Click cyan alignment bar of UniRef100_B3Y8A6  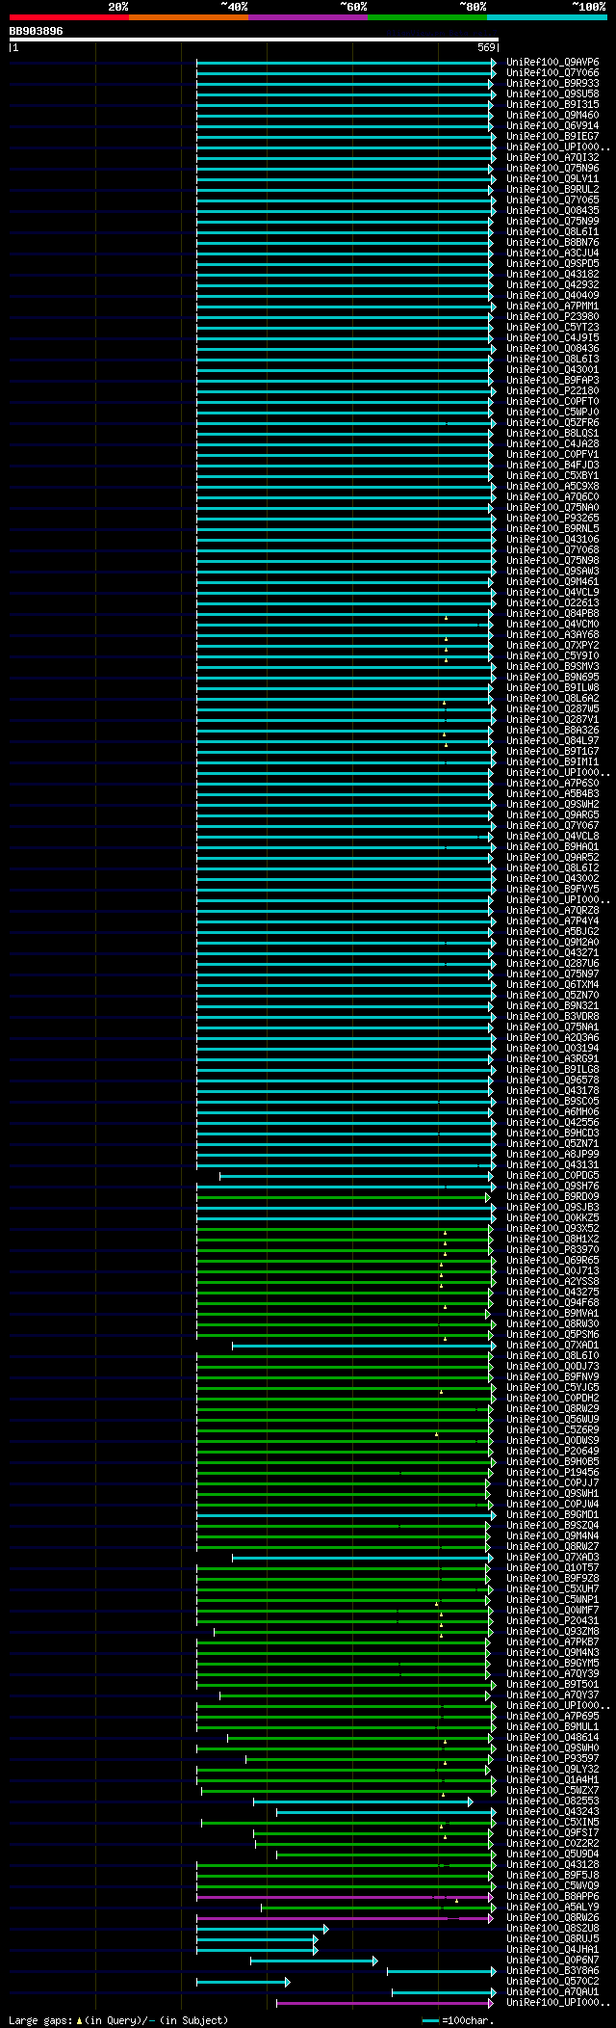[442, 1971]
